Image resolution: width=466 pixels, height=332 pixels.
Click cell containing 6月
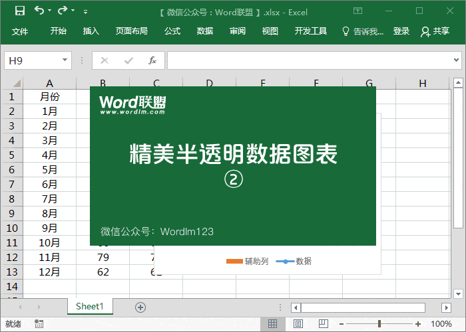50,185
